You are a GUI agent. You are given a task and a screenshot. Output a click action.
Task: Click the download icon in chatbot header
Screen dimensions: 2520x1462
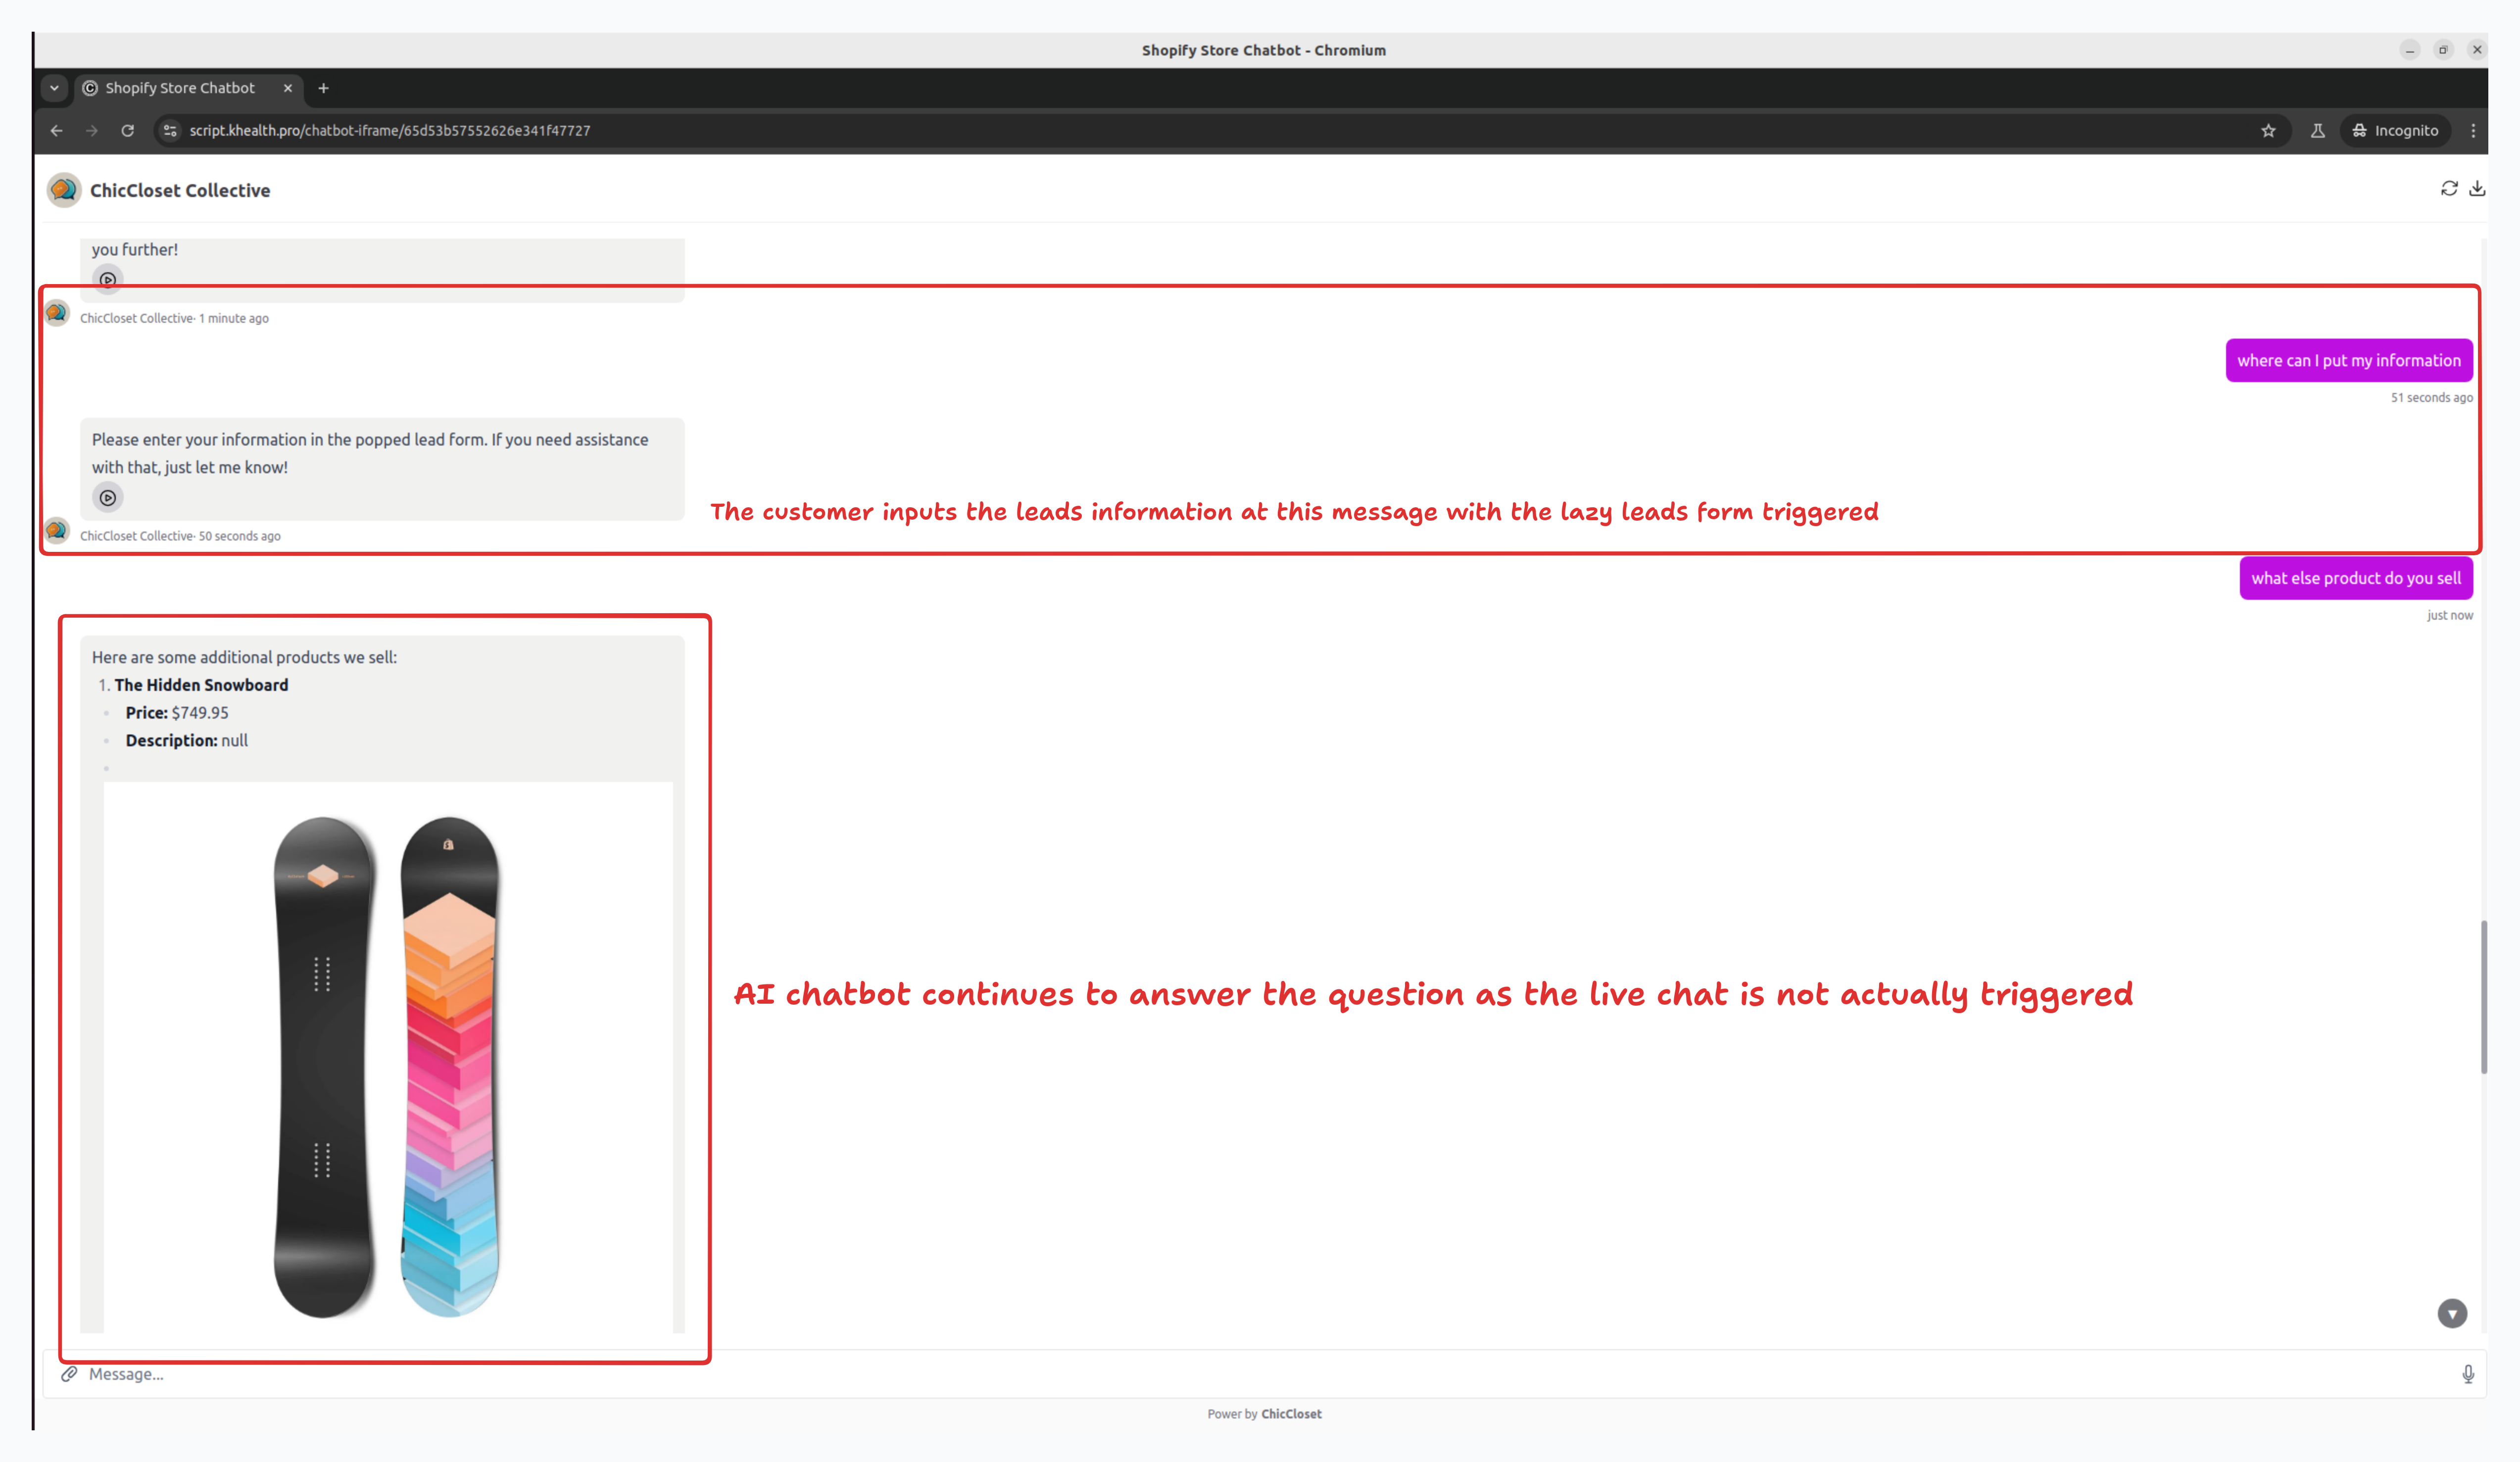click(2478, 188)
